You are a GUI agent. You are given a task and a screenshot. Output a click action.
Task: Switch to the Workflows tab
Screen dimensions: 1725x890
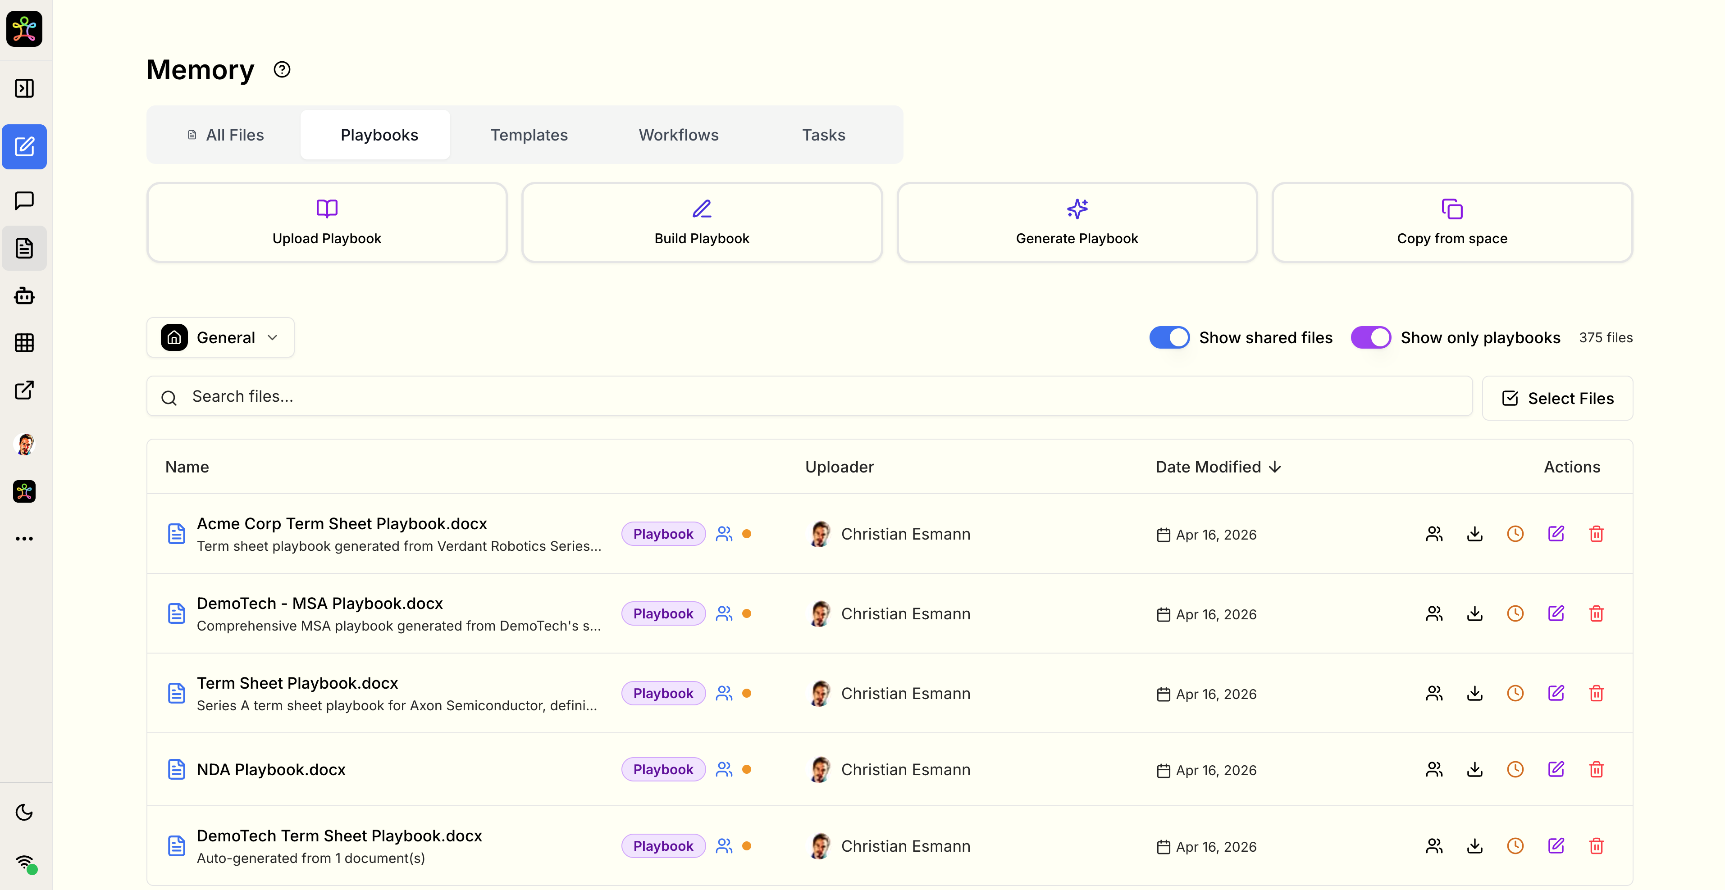[678, 135]
